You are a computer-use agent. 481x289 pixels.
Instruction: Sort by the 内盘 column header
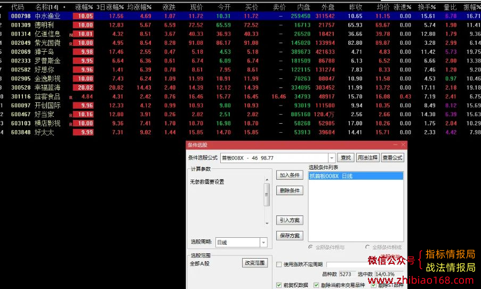click(304, 7)
